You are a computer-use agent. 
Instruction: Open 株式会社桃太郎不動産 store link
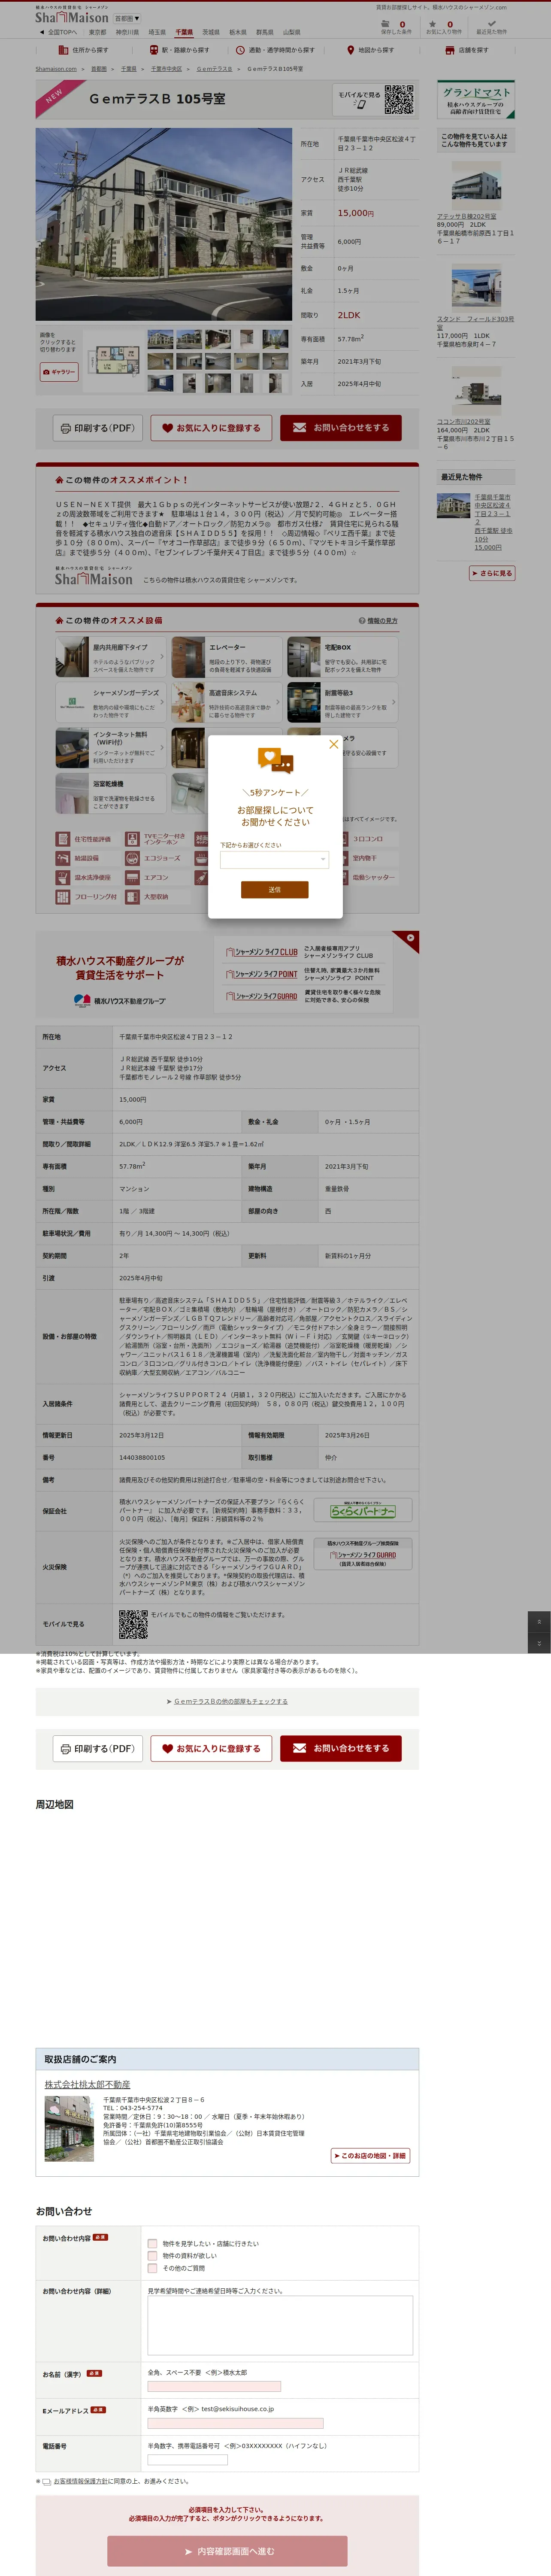[x=87, y=2085]
